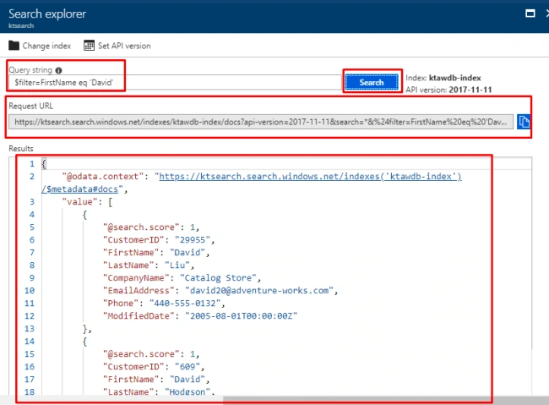Select CustomerID value "609"
549x405 pixels.
click(x=188, y=367)
